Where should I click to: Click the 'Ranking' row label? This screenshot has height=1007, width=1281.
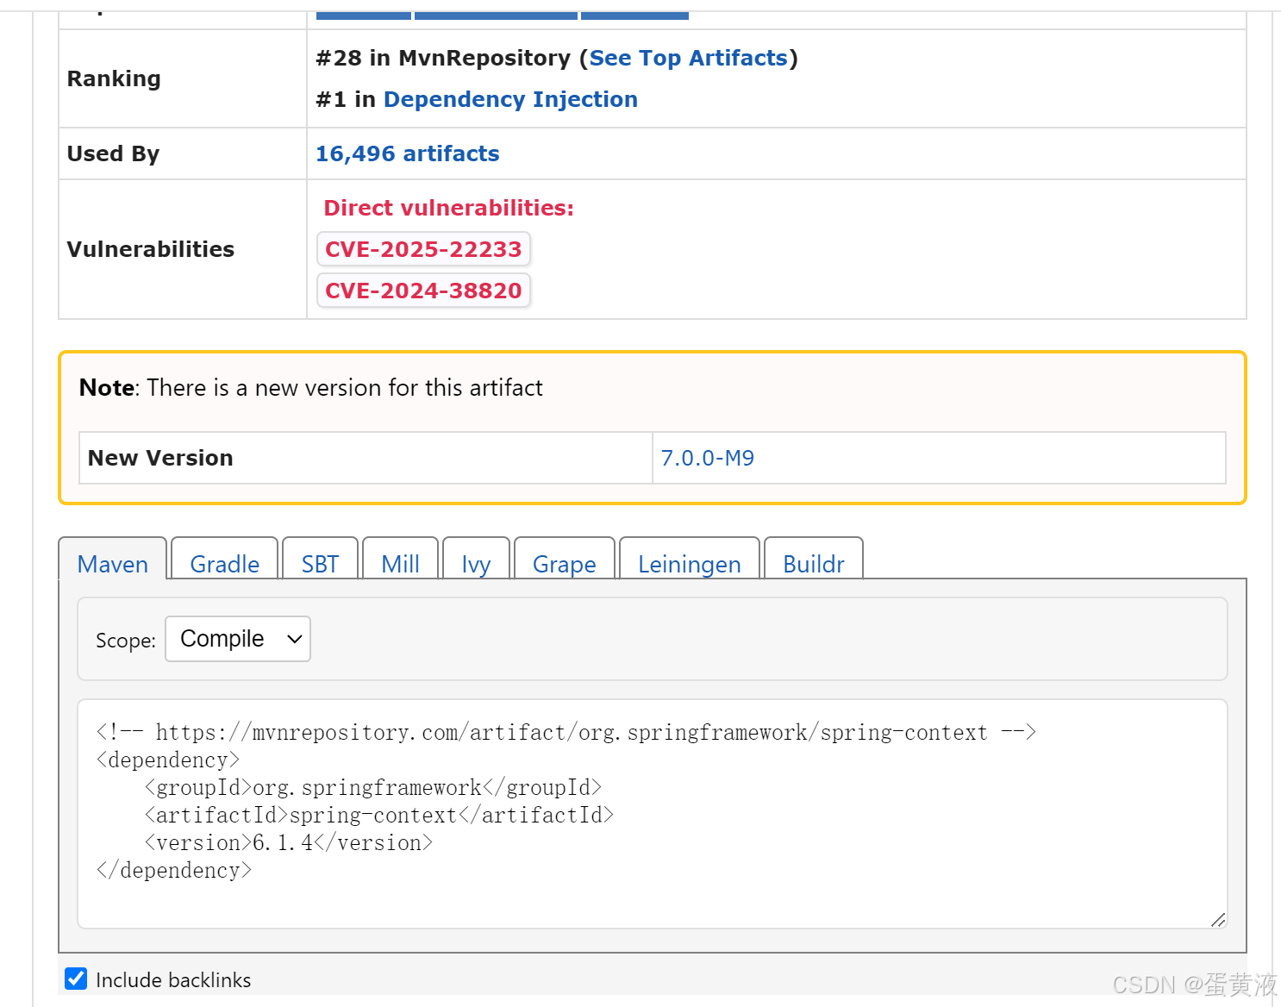[x=114, y=78]
